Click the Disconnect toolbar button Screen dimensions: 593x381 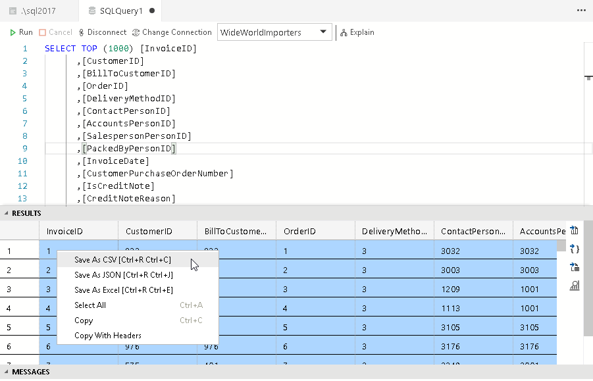click(x=102, y=32)
